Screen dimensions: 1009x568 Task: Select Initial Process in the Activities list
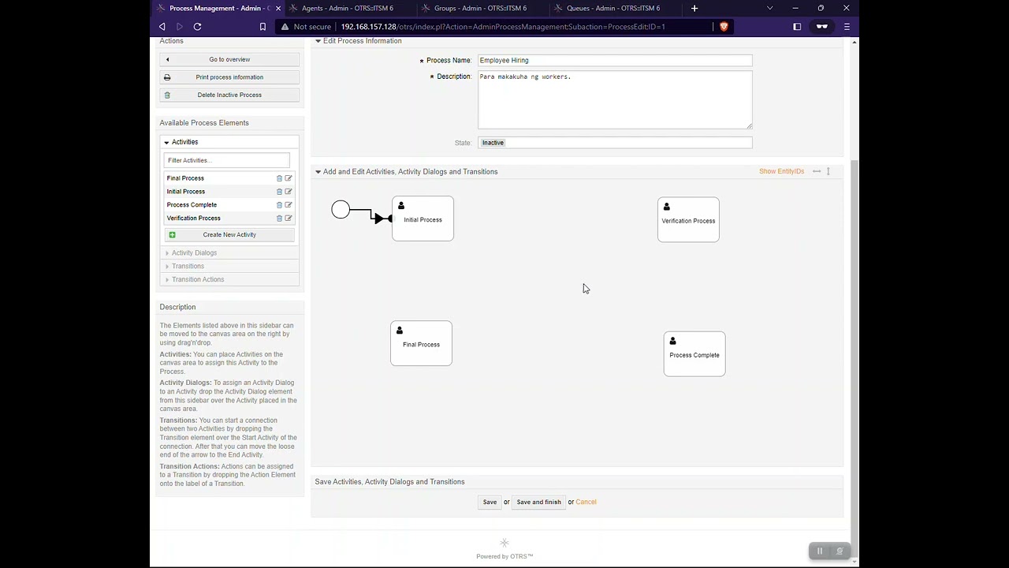(x=186, y=192)
